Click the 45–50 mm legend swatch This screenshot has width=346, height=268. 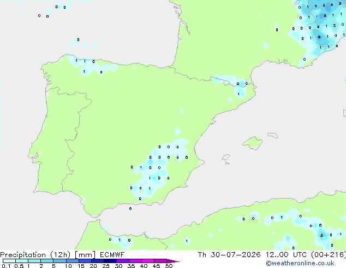160,261
